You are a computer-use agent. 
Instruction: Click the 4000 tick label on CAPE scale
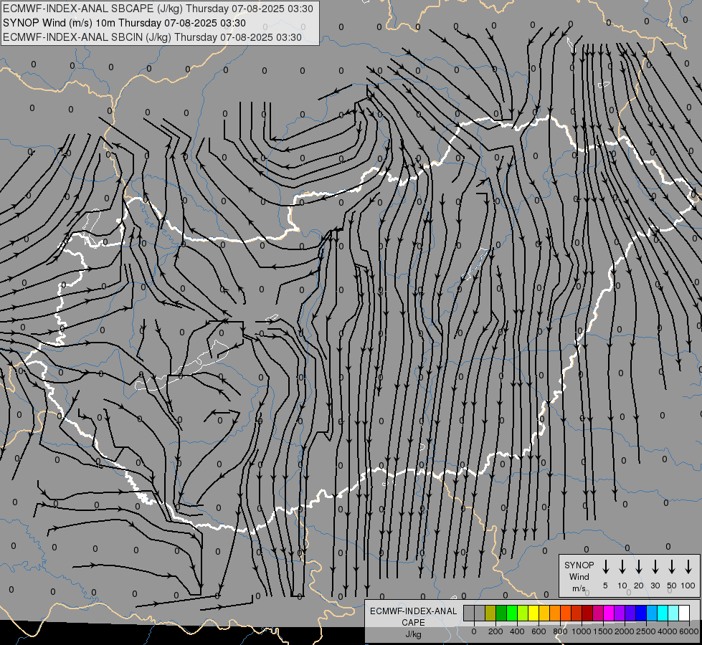pyautogui.click(x=668, y=631)
